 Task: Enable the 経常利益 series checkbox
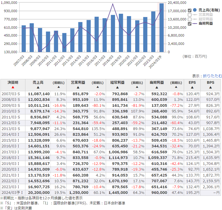pos(190,19)
